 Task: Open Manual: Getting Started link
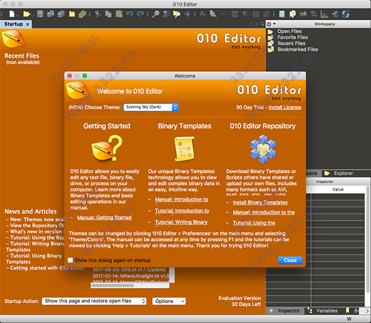tap(104, 217)
